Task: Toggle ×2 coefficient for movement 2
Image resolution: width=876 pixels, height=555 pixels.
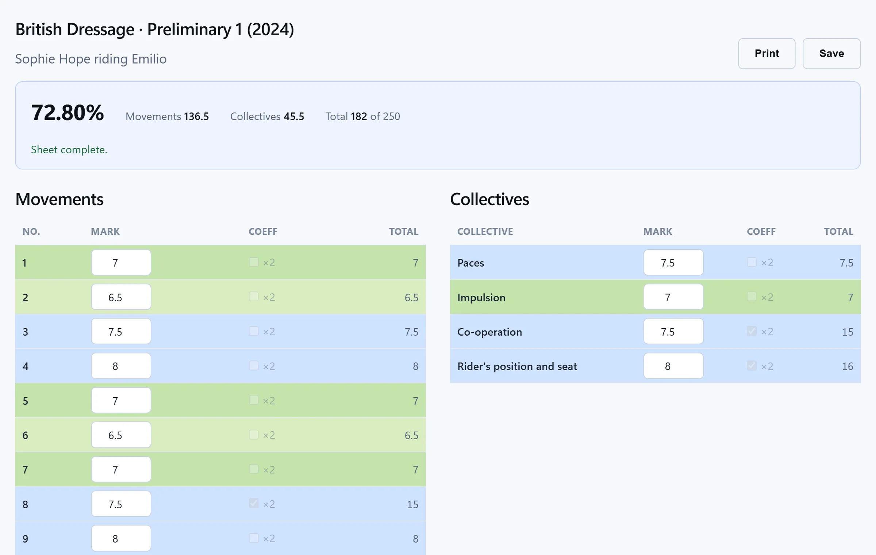Action: (254, 296)
